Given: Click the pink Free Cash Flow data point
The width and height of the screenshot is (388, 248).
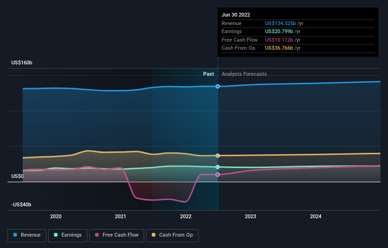Looking at the screenshot, I should pos(217,175).
